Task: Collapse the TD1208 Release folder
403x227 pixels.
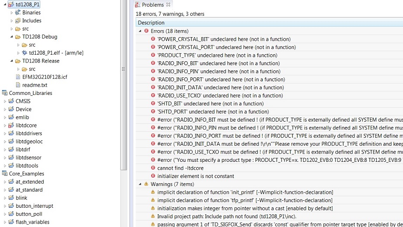Action: [x=11, y=61]
